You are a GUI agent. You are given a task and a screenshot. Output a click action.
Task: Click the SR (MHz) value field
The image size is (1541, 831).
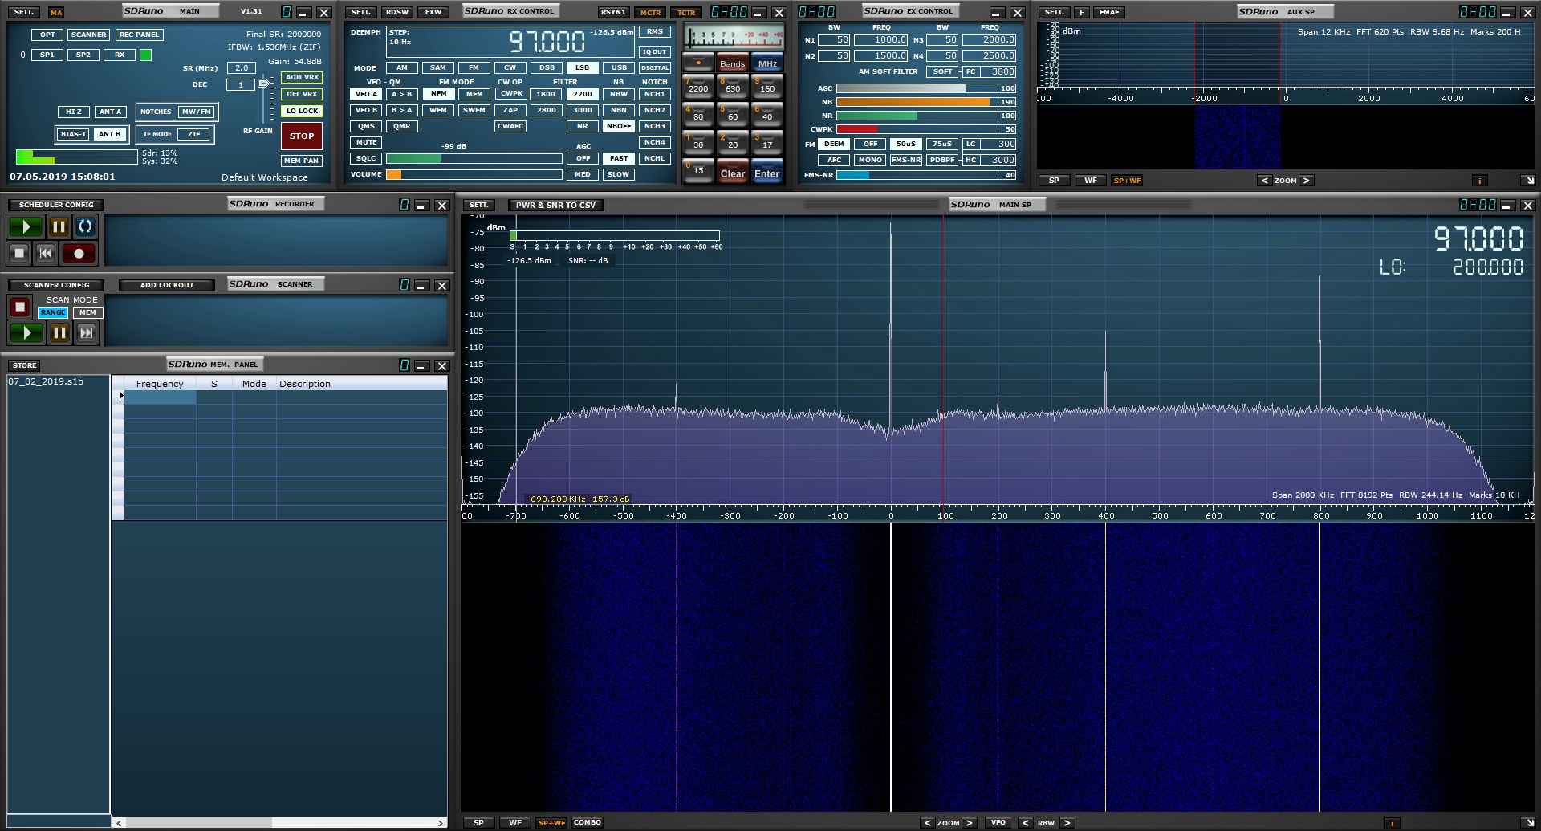241,68
